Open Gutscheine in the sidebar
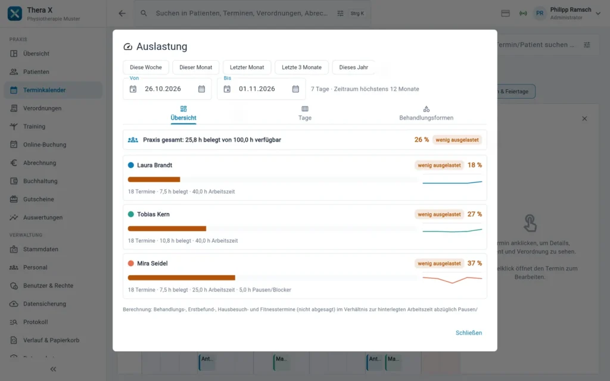Screen dimensions: 610x381 [53, 199]
